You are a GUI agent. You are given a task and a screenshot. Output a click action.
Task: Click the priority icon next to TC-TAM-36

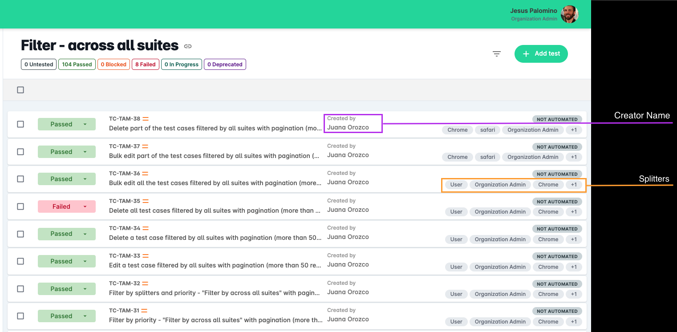coord(146,174)
